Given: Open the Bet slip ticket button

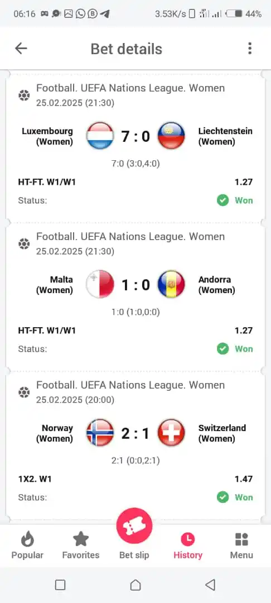Looking at the screenshot, I should 134,526.
